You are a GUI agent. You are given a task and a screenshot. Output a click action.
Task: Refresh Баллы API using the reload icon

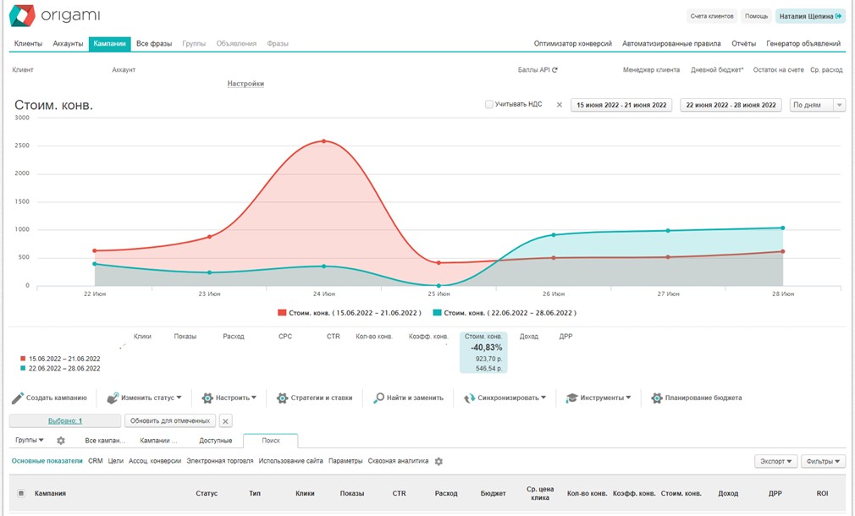tap(555, 70)
